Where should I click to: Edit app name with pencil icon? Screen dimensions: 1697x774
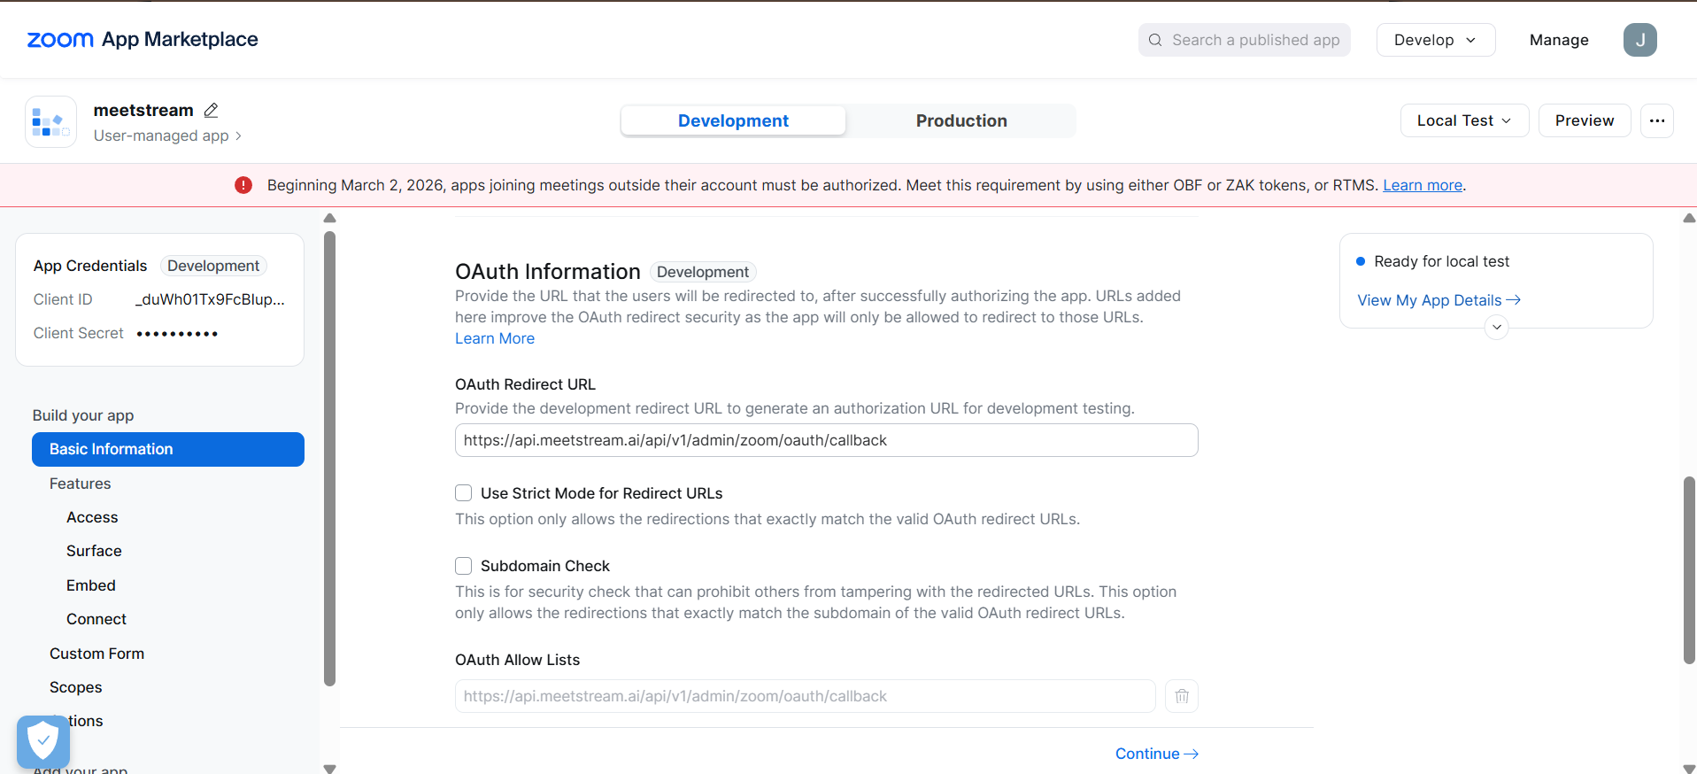211,111
